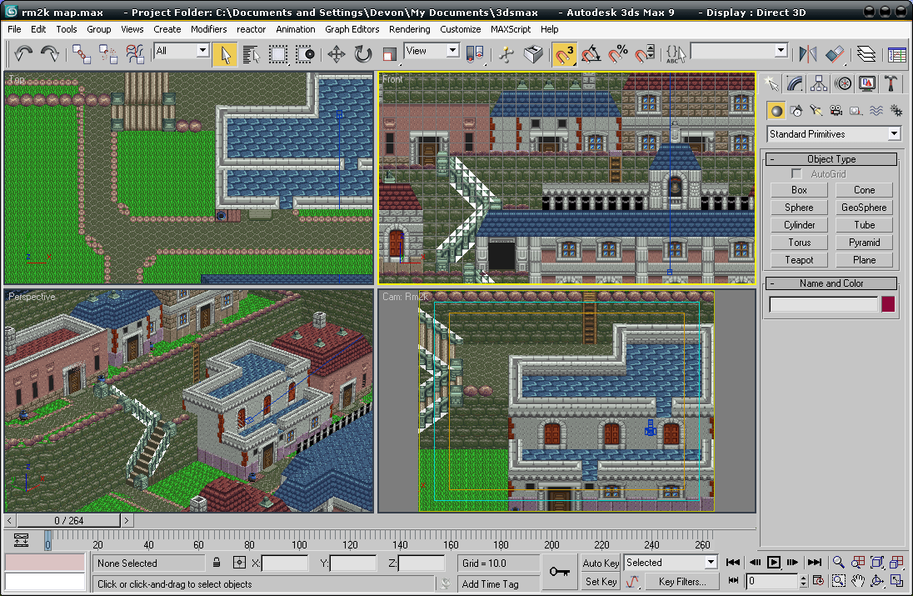The width and height of the screenshot is (913, 596).
Task: Select the Select and Move tool
Action: point(337,55)
